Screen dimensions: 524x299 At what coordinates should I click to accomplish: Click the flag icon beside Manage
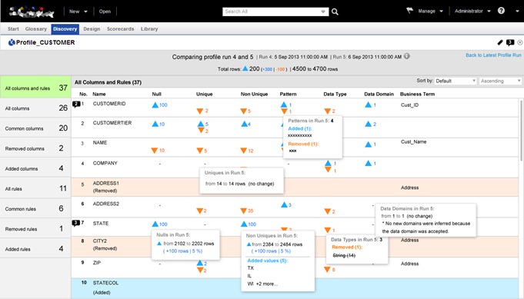pyautogui.click(x=409, y=11)
